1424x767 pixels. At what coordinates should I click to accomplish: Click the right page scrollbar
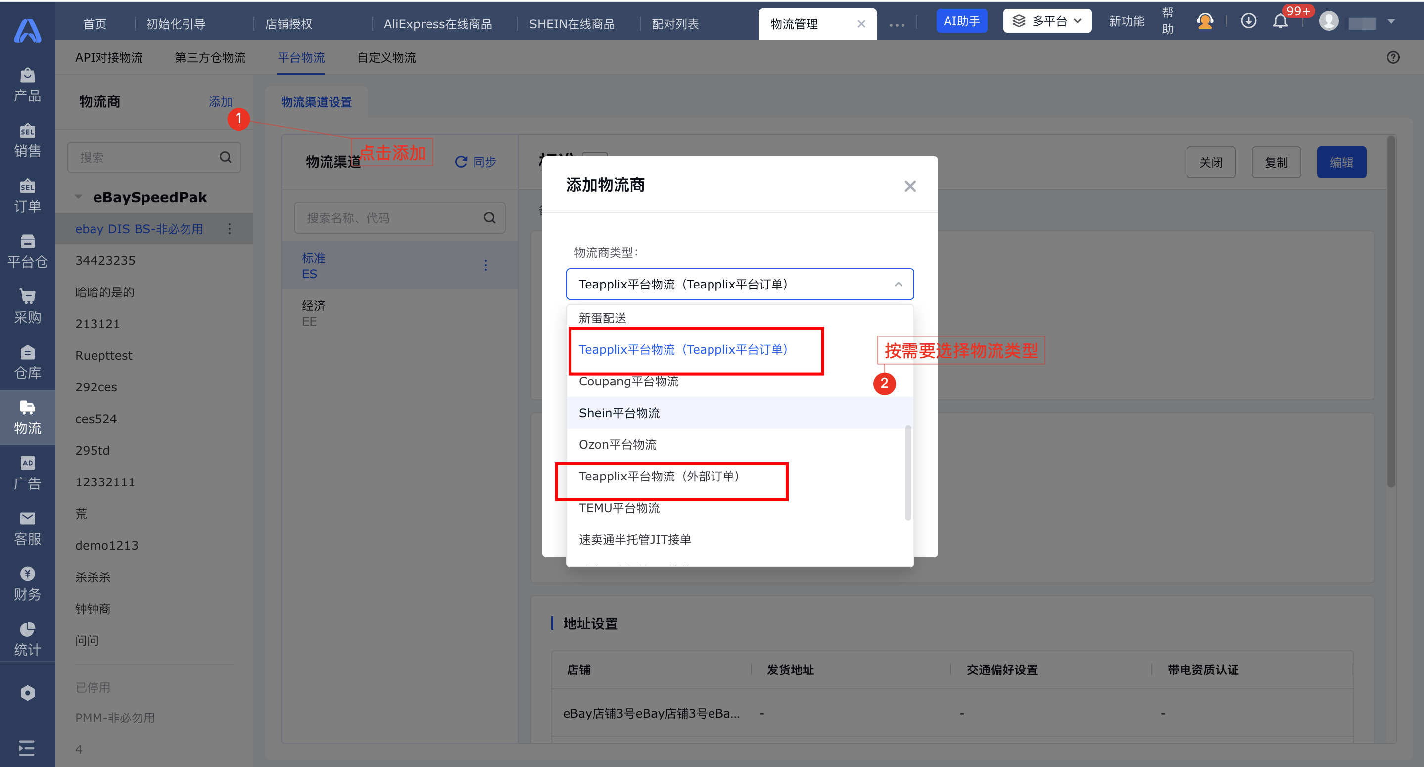click(x=1391, y=312)
